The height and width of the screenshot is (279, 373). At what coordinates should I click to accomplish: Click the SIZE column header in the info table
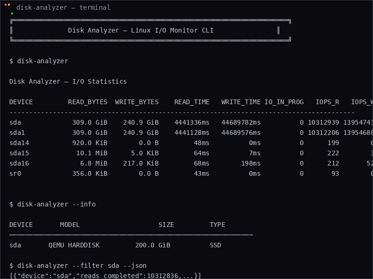click(166, 225)
